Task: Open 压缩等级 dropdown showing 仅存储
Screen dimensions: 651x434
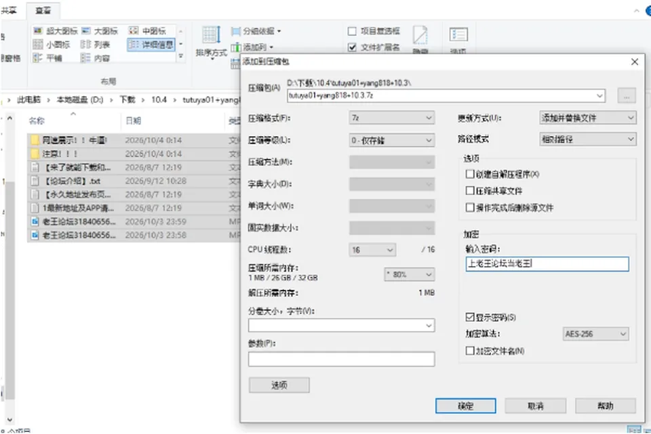Action: pyautogui.click(x=392, y=141)
